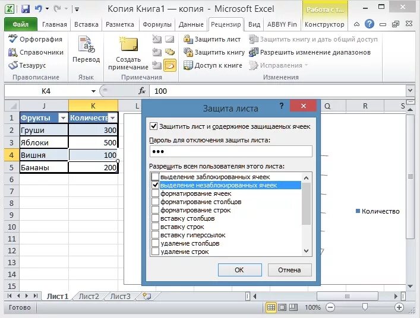Image resolution: width=420 pixels, height=318 pixels.
Task: Click the next comment icon
Action: pyautogui.click(x=157, y=65)
